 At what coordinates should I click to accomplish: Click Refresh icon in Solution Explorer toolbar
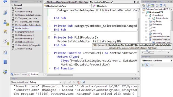[x=152, y=5]
